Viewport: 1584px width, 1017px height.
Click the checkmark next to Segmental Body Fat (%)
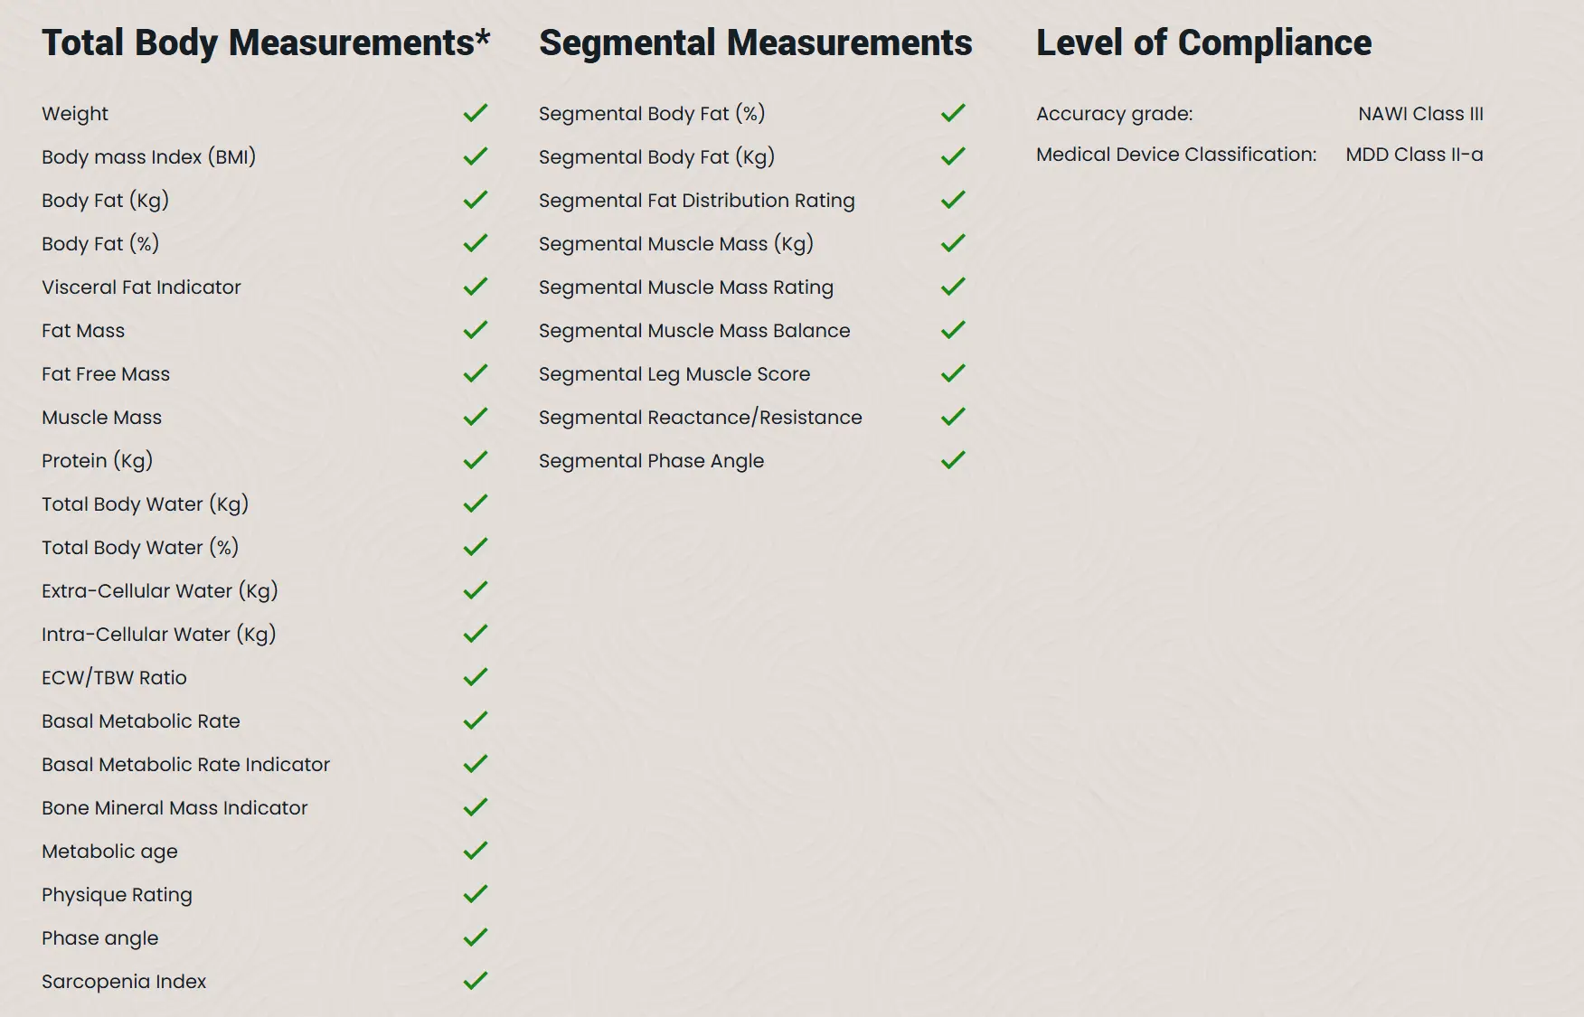953,113
